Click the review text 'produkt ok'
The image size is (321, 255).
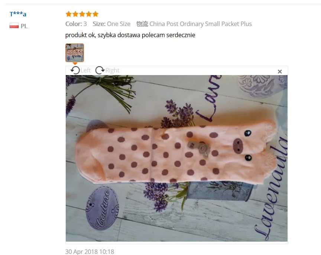pos(80,35)
